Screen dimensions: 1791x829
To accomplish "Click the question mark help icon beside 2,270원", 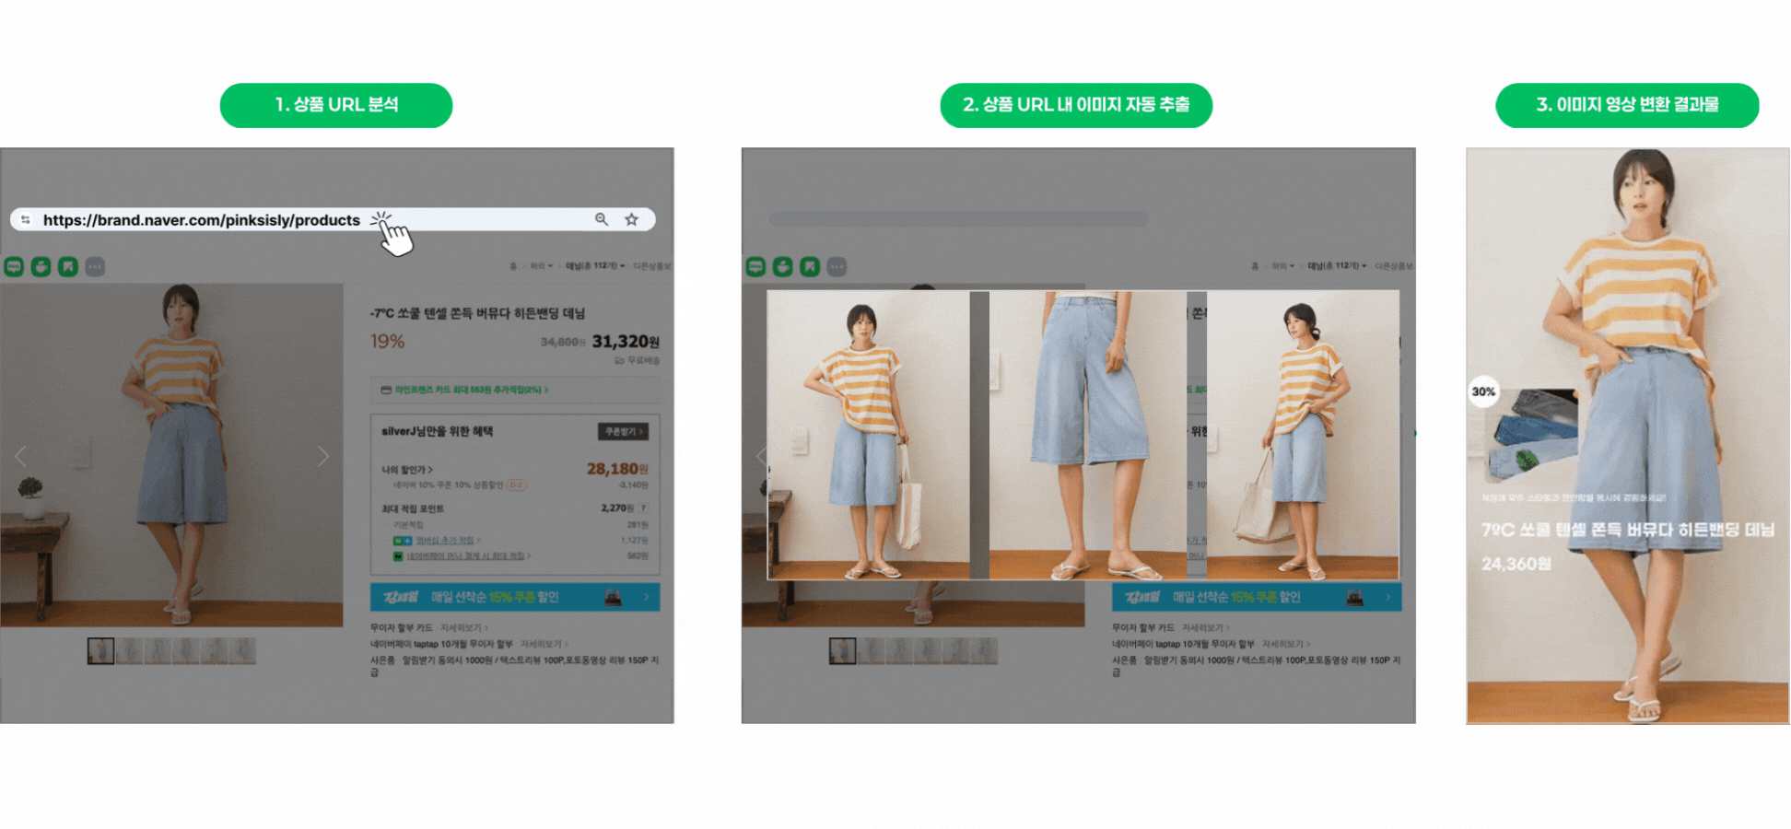I will [643, 508].
